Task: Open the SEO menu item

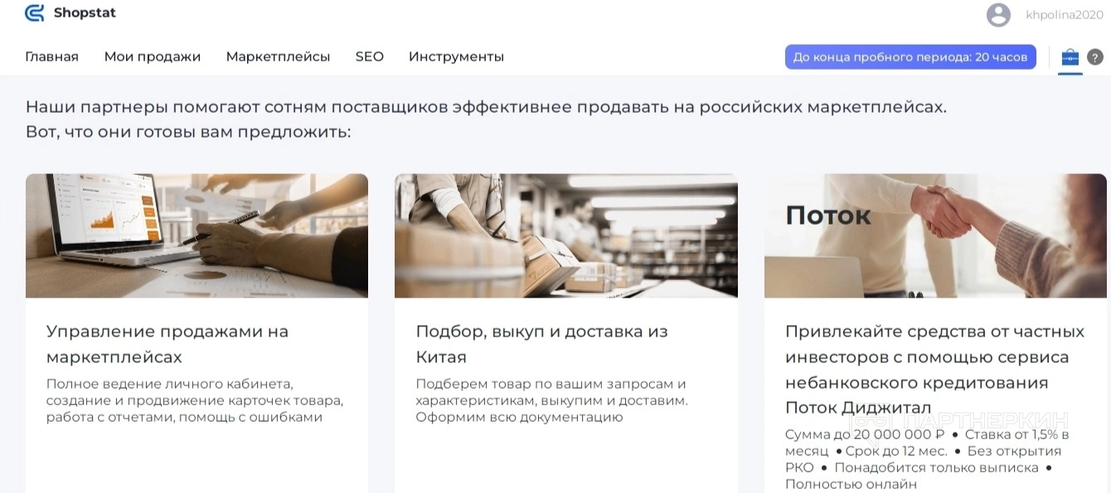Action: pos(370,56)
